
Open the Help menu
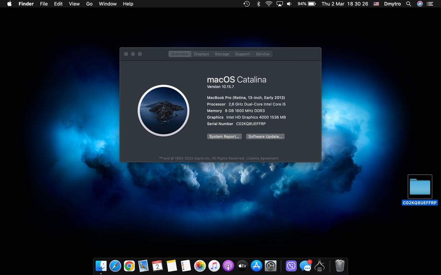pyautogui.click(x=128, y=4)
